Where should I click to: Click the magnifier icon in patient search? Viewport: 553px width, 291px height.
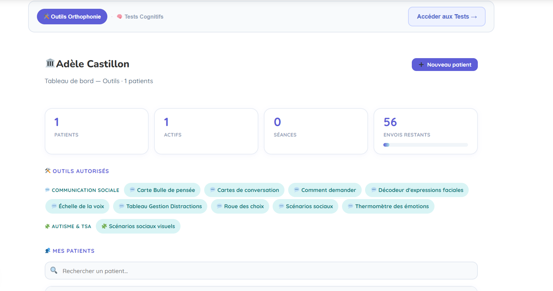click(54, 270)
